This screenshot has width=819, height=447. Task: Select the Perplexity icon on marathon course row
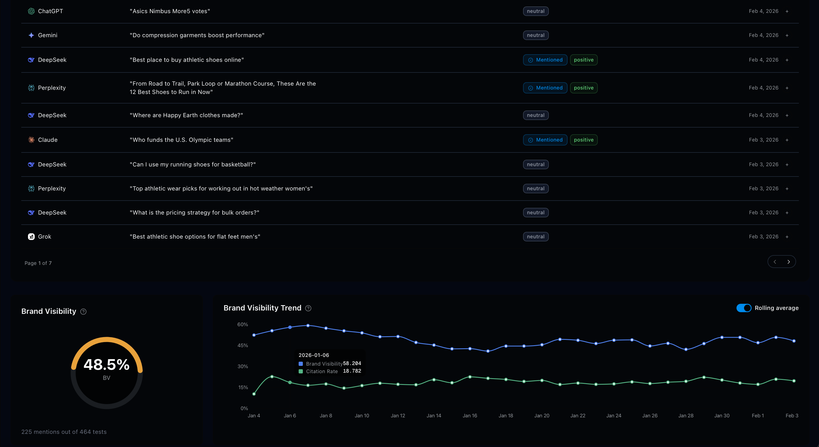tap(31, 88)
